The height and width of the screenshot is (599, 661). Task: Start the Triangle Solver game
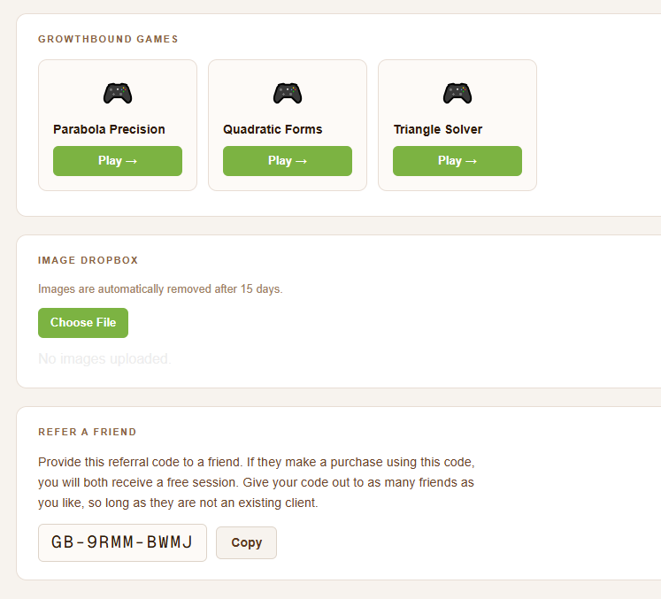(x=457, y=161)
